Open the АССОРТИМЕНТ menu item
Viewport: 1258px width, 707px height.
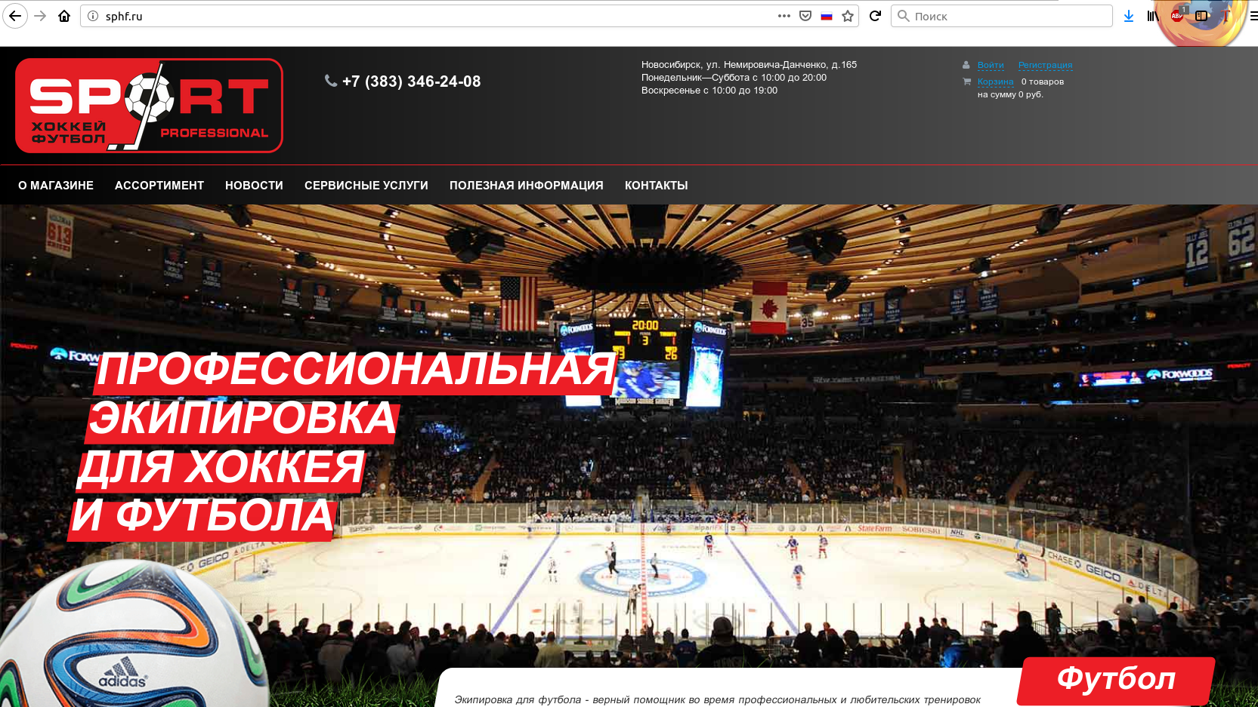tap(159, 186)
